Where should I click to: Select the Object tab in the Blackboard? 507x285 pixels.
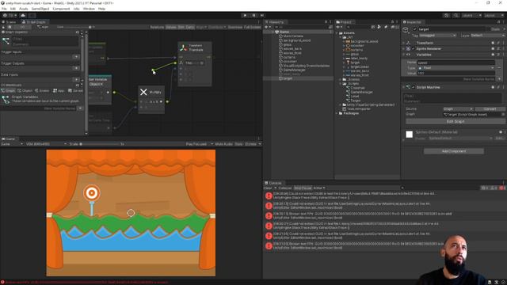click(x=25, y=91)
